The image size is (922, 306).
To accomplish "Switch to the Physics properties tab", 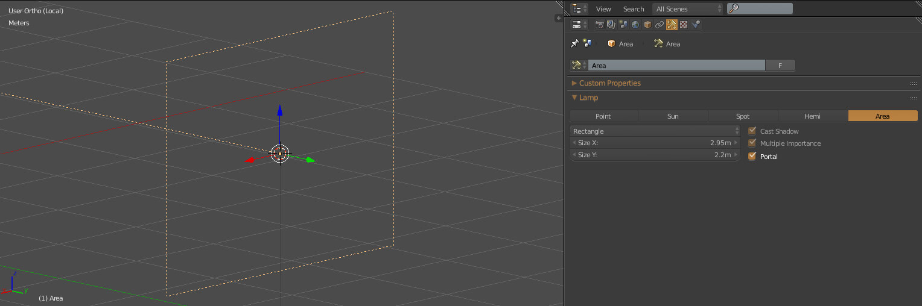I will tap(696, 25).
